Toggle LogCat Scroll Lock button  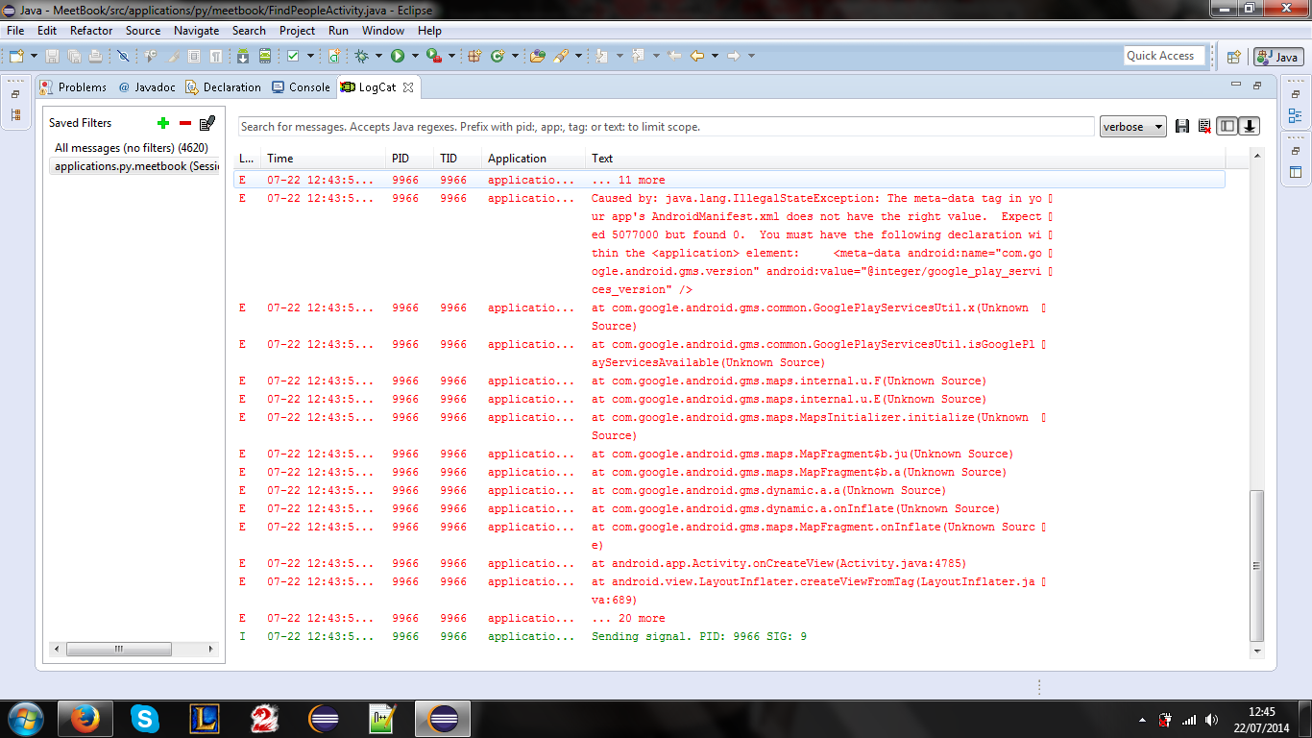click(1250, 127)
